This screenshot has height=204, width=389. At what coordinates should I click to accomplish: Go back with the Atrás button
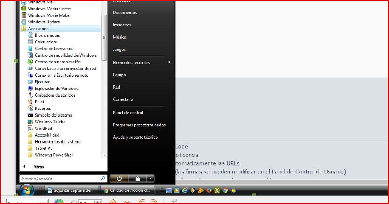click(x=34, y=167)
